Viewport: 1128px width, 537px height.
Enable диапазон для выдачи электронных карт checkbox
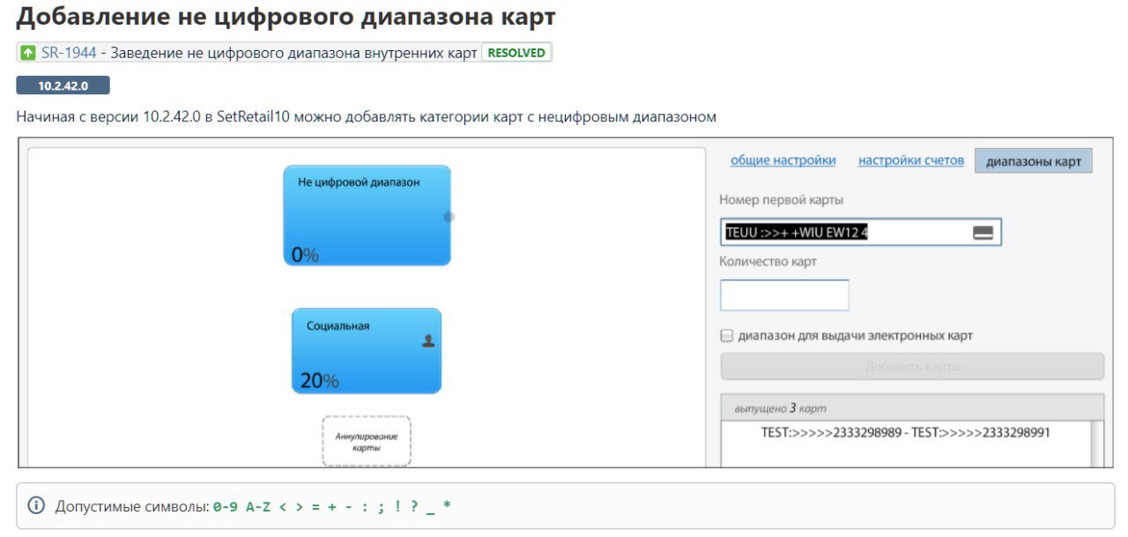click(727, 335)
